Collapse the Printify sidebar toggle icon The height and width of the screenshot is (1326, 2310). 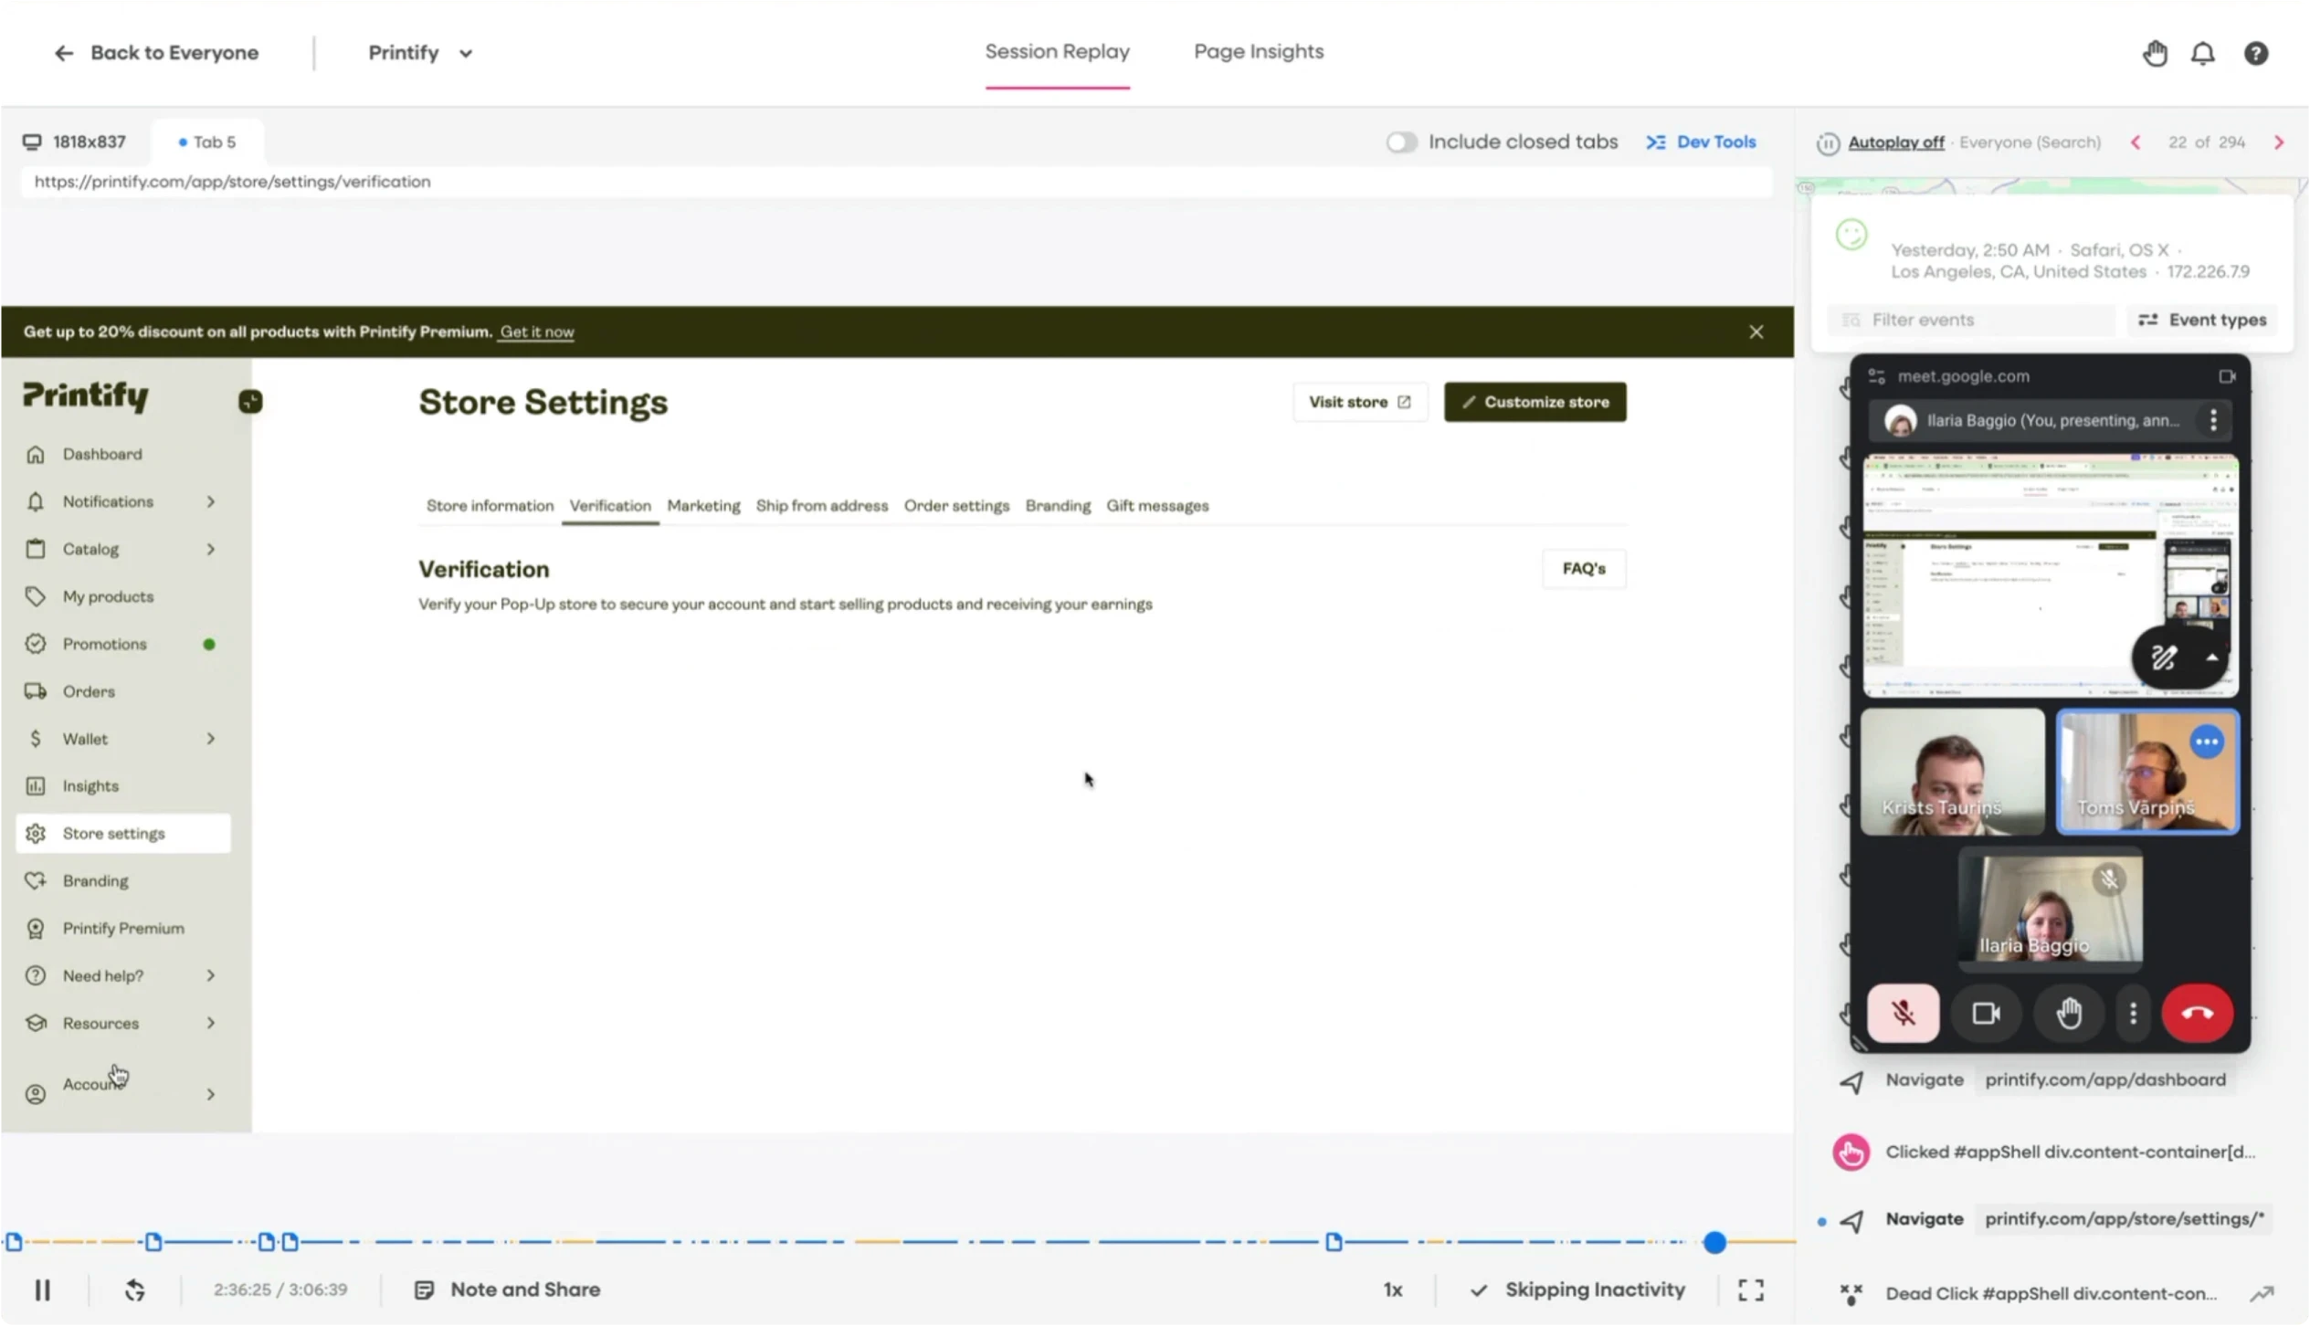[250, 402]
